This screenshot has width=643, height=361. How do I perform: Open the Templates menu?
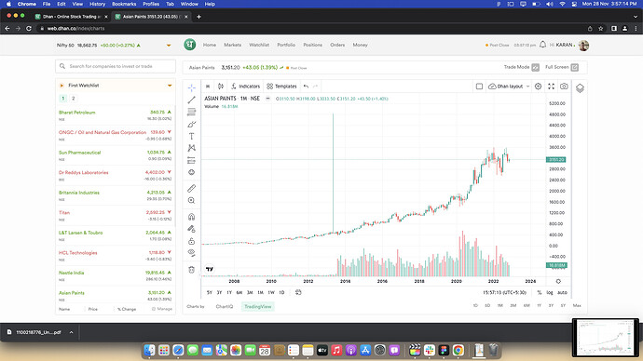(281, 86)
